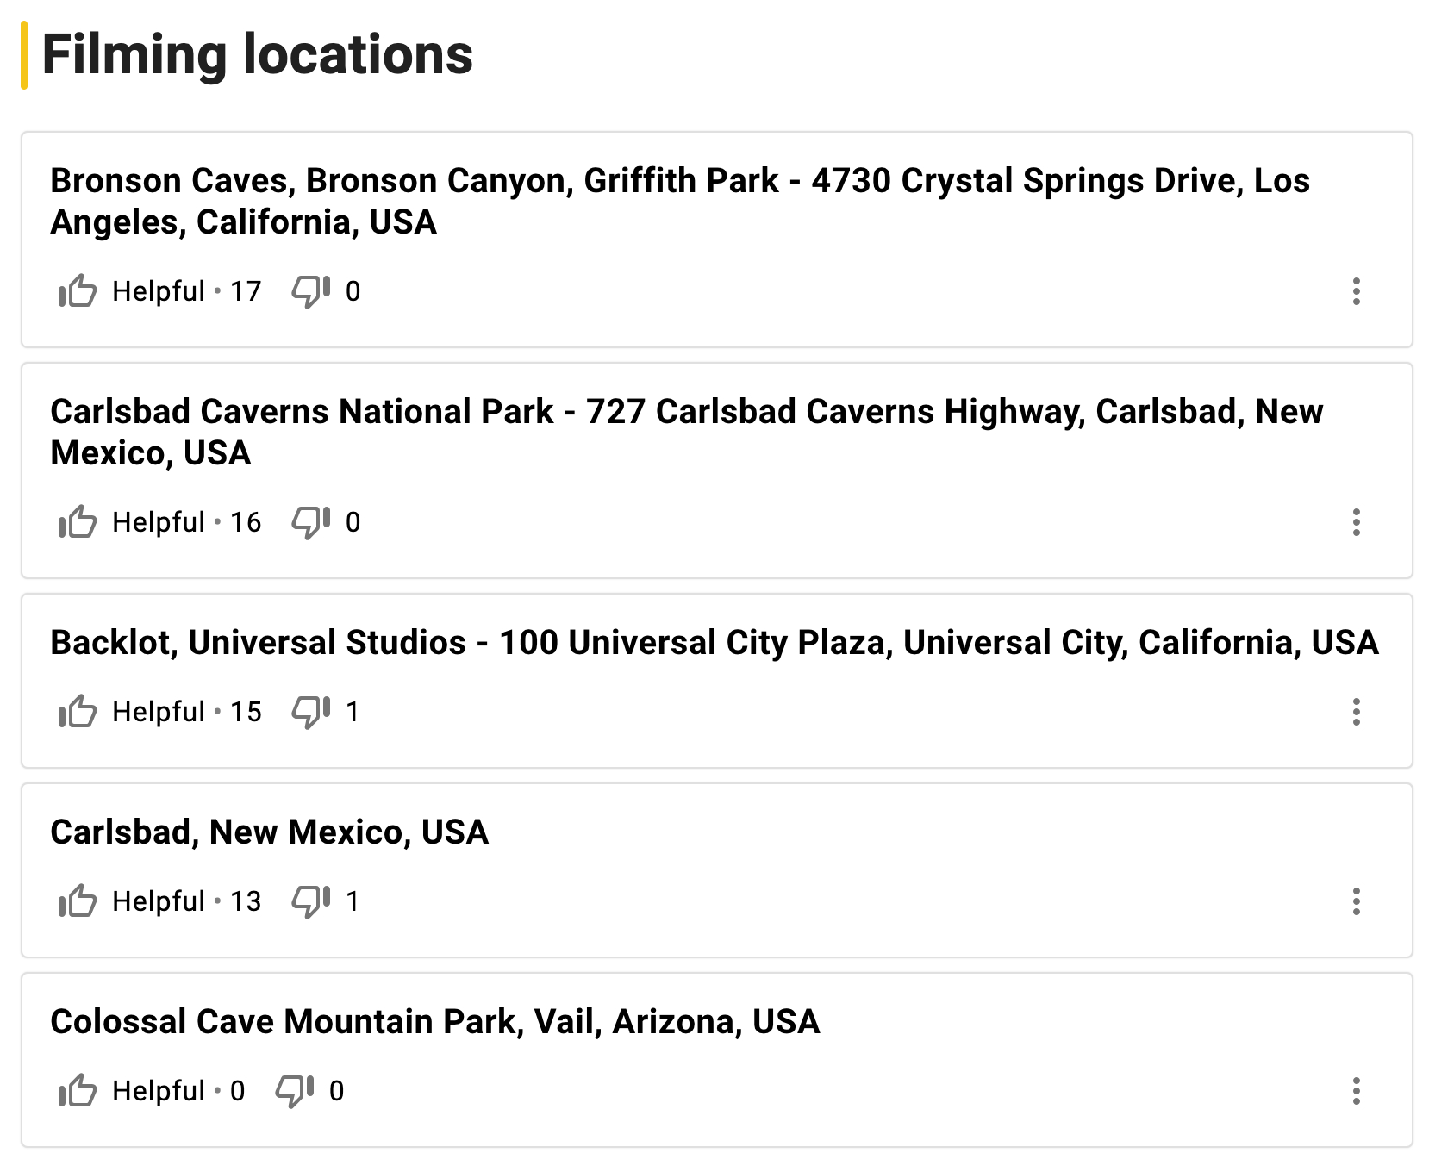
Task: Thumbs up Carlsbad Caverns National Park entry
Action: [78, 522]
